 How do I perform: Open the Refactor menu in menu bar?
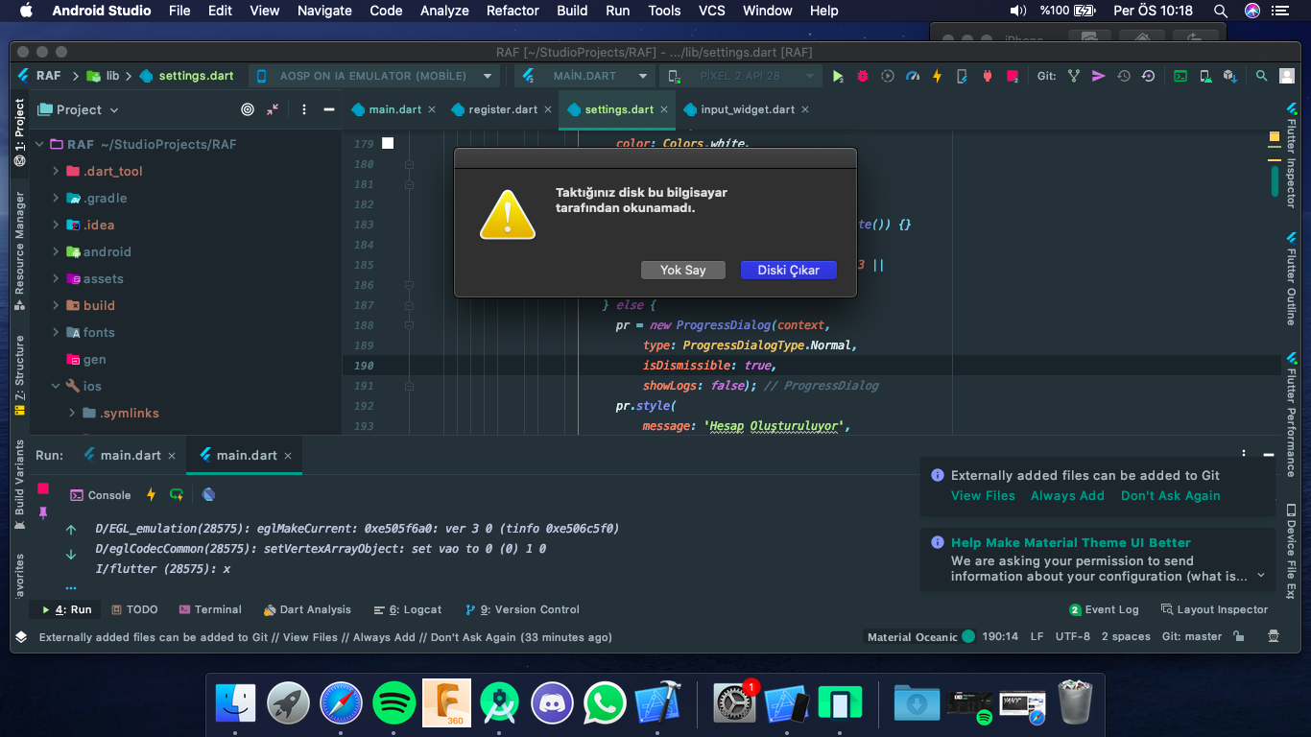(x=512, y=11)
